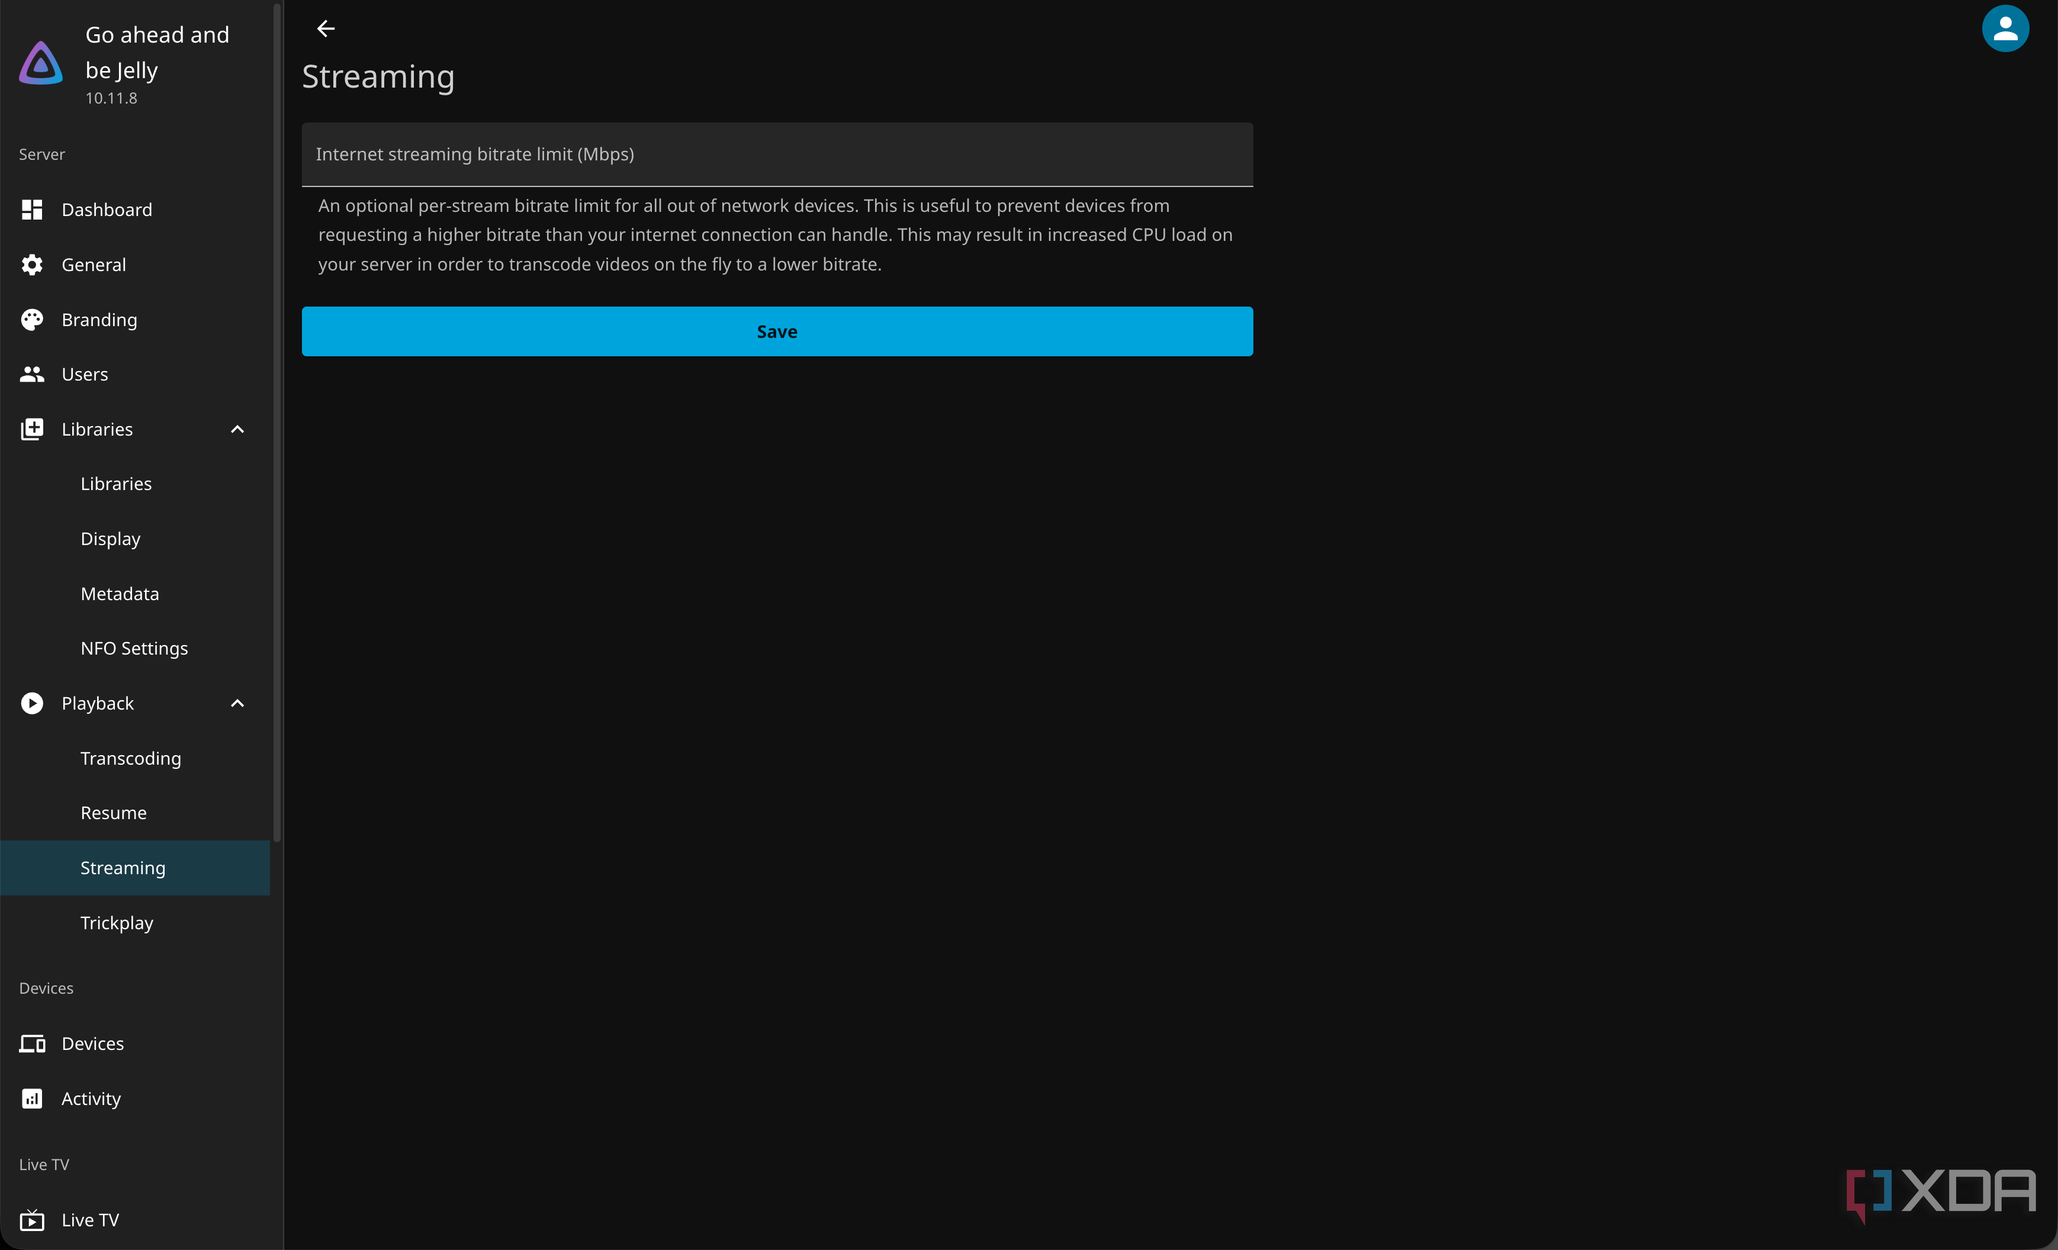Click the Libraries collection icon
Image resolution: width=2058 pixels, height=1250 pixels.
tap(32, 429)
